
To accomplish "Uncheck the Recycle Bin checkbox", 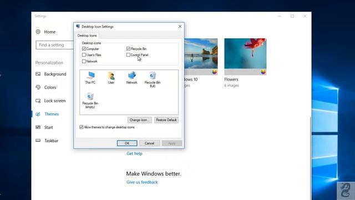I will (x=128, y=49).
